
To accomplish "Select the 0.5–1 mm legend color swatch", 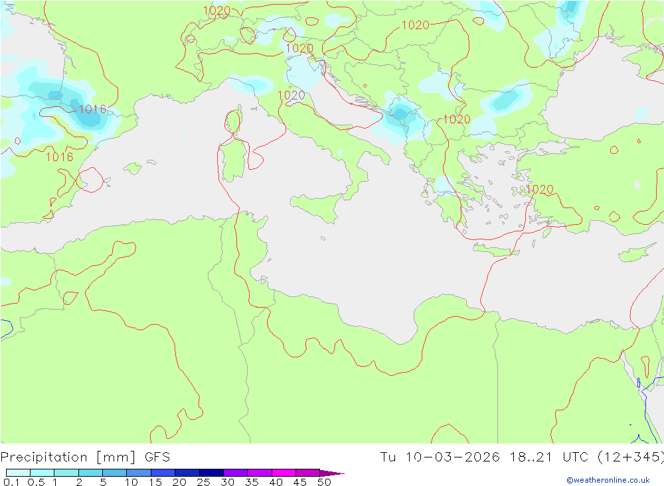I will (42, 473).
